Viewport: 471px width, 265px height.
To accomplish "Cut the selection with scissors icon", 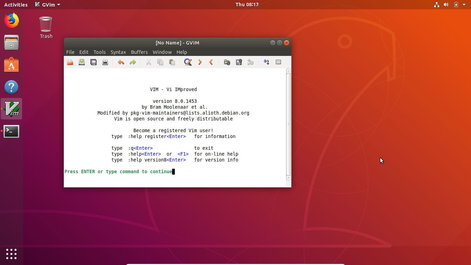I will point(149,62).
